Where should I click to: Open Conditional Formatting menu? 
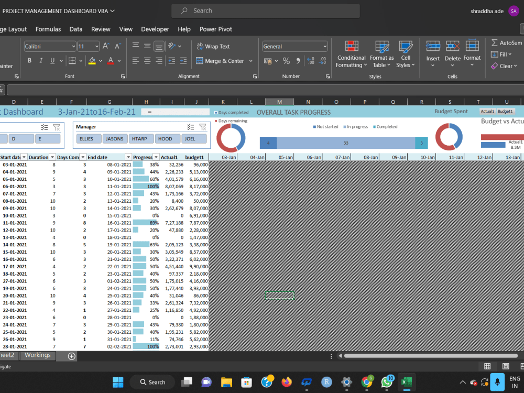[x=351, y=54]
